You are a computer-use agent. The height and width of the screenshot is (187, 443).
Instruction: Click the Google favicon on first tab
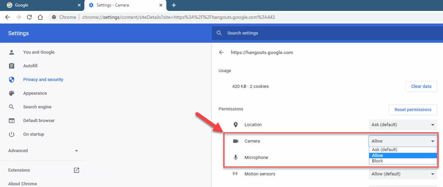10,5
